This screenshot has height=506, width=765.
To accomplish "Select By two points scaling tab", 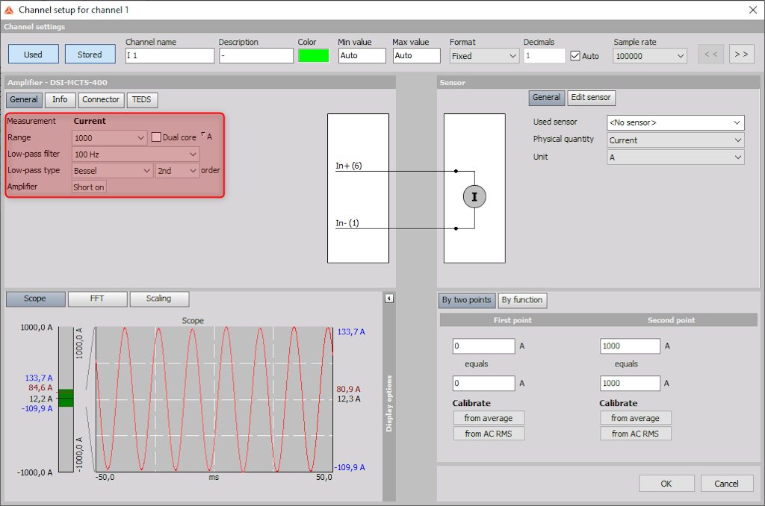I will pyautogui.click(x=467, y=300).
